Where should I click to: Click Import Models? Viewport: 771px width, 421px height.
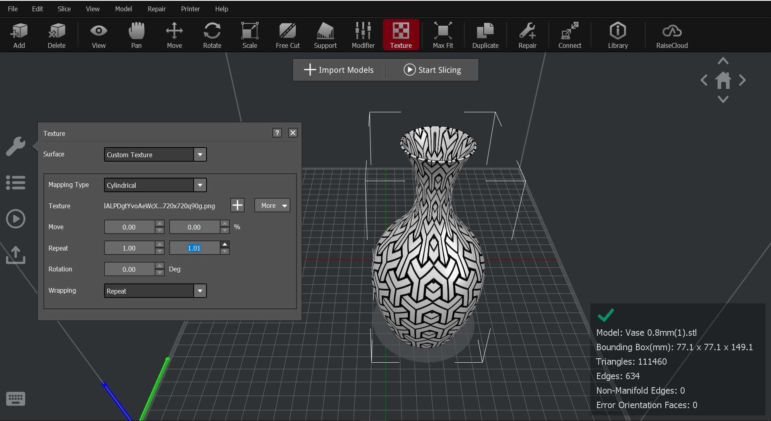pos(338,70)
